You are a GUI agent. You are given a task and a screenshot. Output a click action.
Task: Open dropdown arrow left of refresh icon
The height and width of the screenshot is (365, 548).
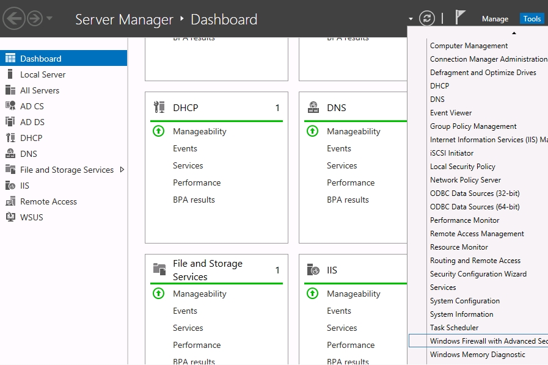pyautogui.click(x=411, y=19)
